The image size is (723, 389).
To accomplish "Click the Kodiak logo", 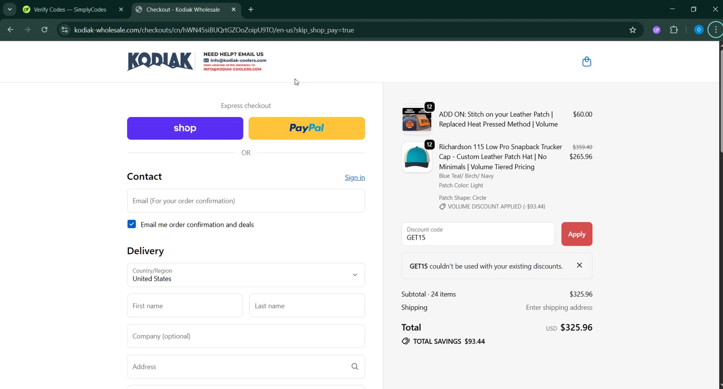I will pyautogui.click(x=160, y=62).
